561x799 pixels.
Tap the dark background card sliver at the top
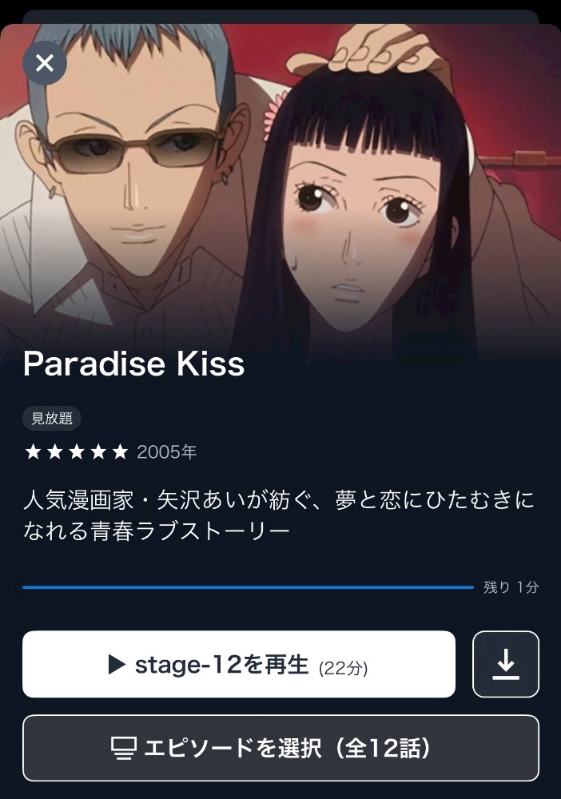click(x=280, y=16)
